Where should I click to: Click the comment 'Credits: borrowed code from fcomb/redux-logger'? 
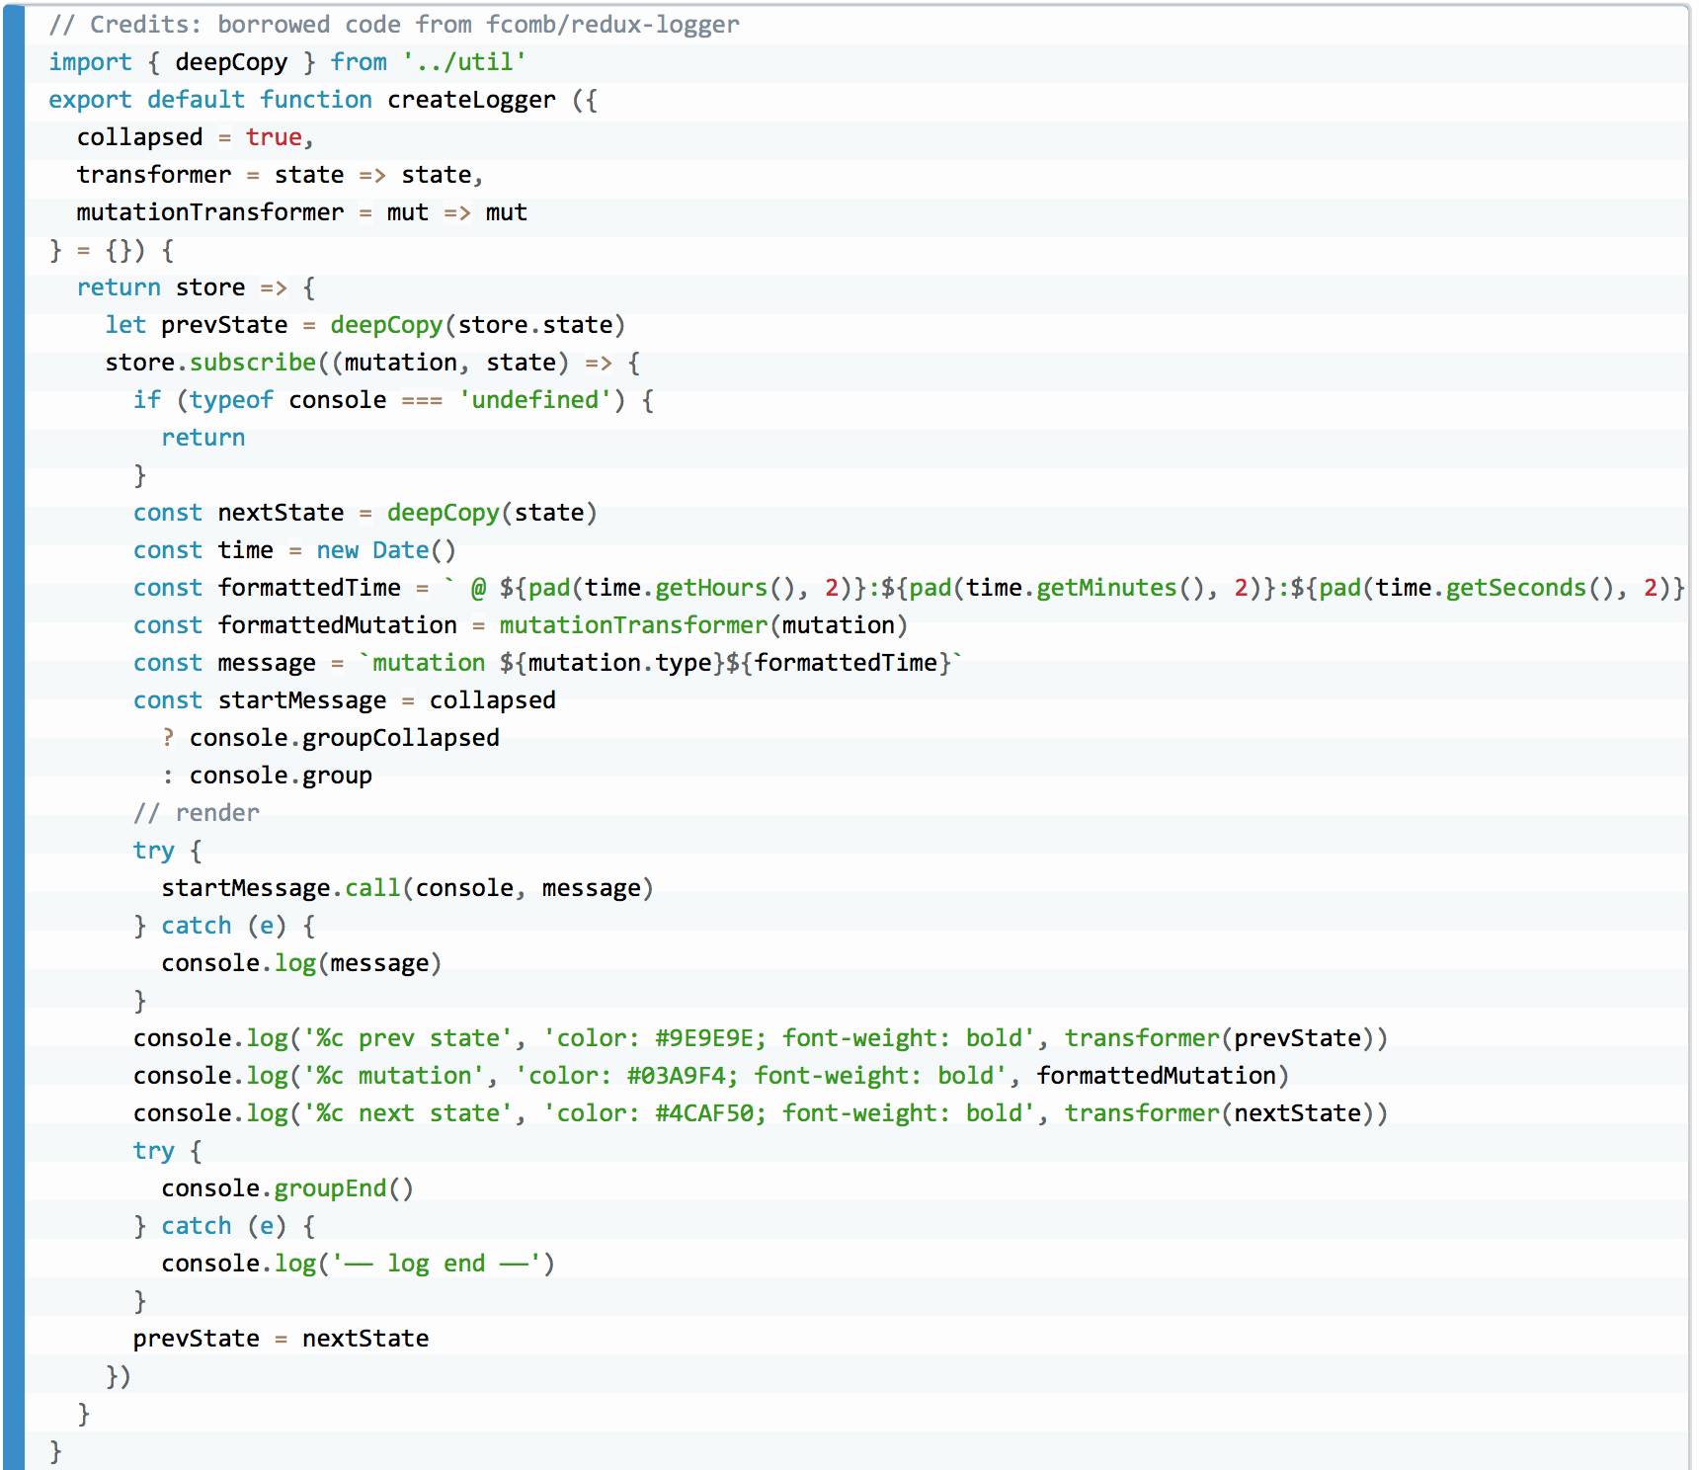394,25
